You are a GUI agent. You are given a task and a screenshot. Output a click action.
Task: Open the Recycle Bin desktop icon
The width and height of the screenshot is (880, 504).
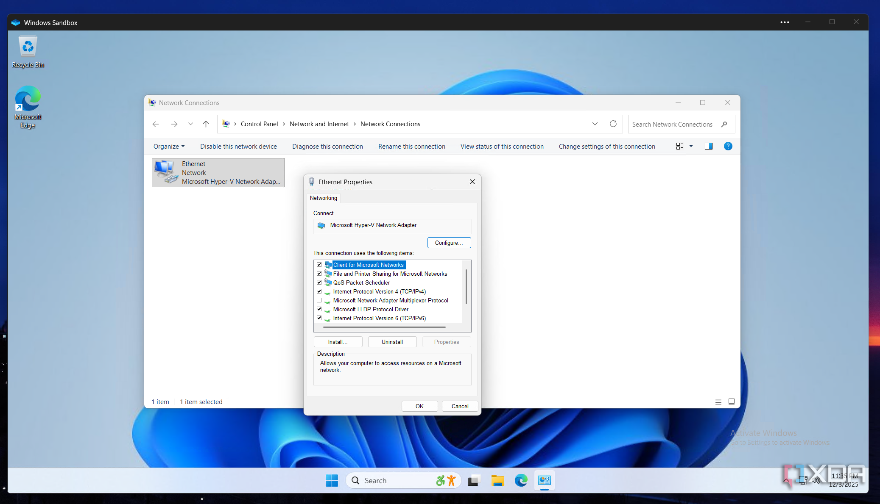28,52
